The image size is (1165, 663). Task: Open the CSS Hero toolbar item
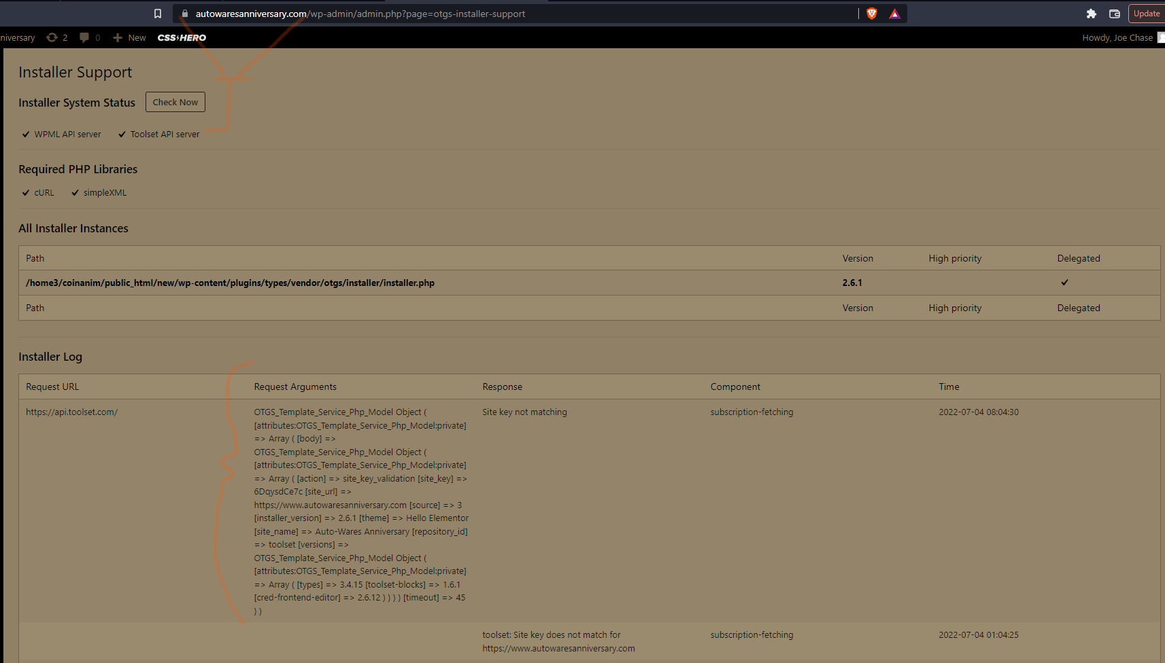182,37
